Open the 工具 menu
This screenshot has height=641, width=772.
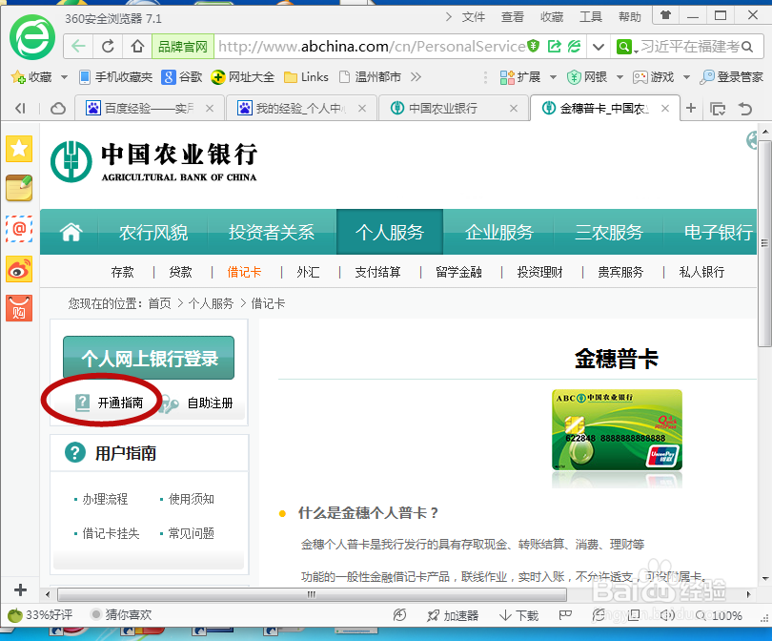[x=591, y=17]
